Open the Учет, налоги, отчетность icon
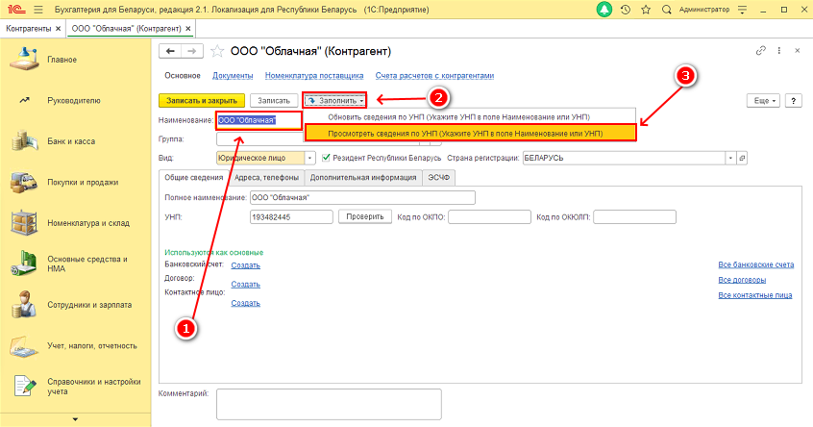The width and height of the screenshot is (813, 427). [x=24, y=345]
